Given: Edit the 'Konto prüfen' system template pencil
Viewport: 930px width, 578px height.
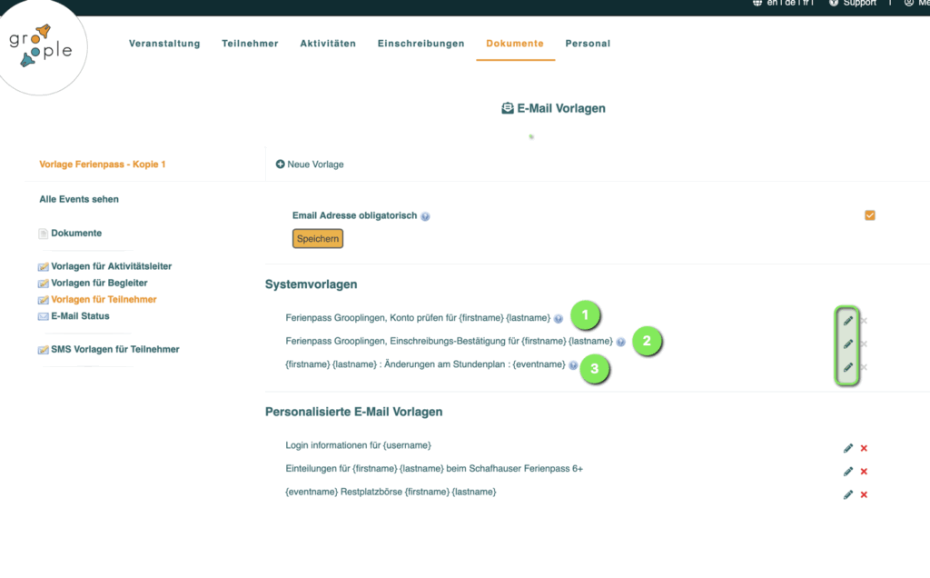Looking at the screenshot, I should pos(847,320).
